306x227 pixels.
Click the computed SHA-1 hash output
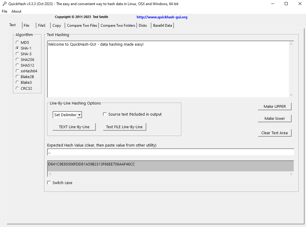coord(91,164)
